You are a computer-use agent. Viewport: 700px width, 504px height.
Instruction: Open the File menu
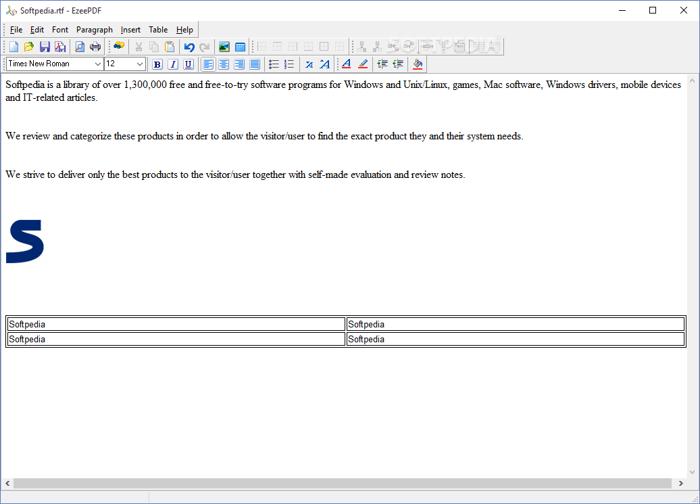tap(16, 30)
